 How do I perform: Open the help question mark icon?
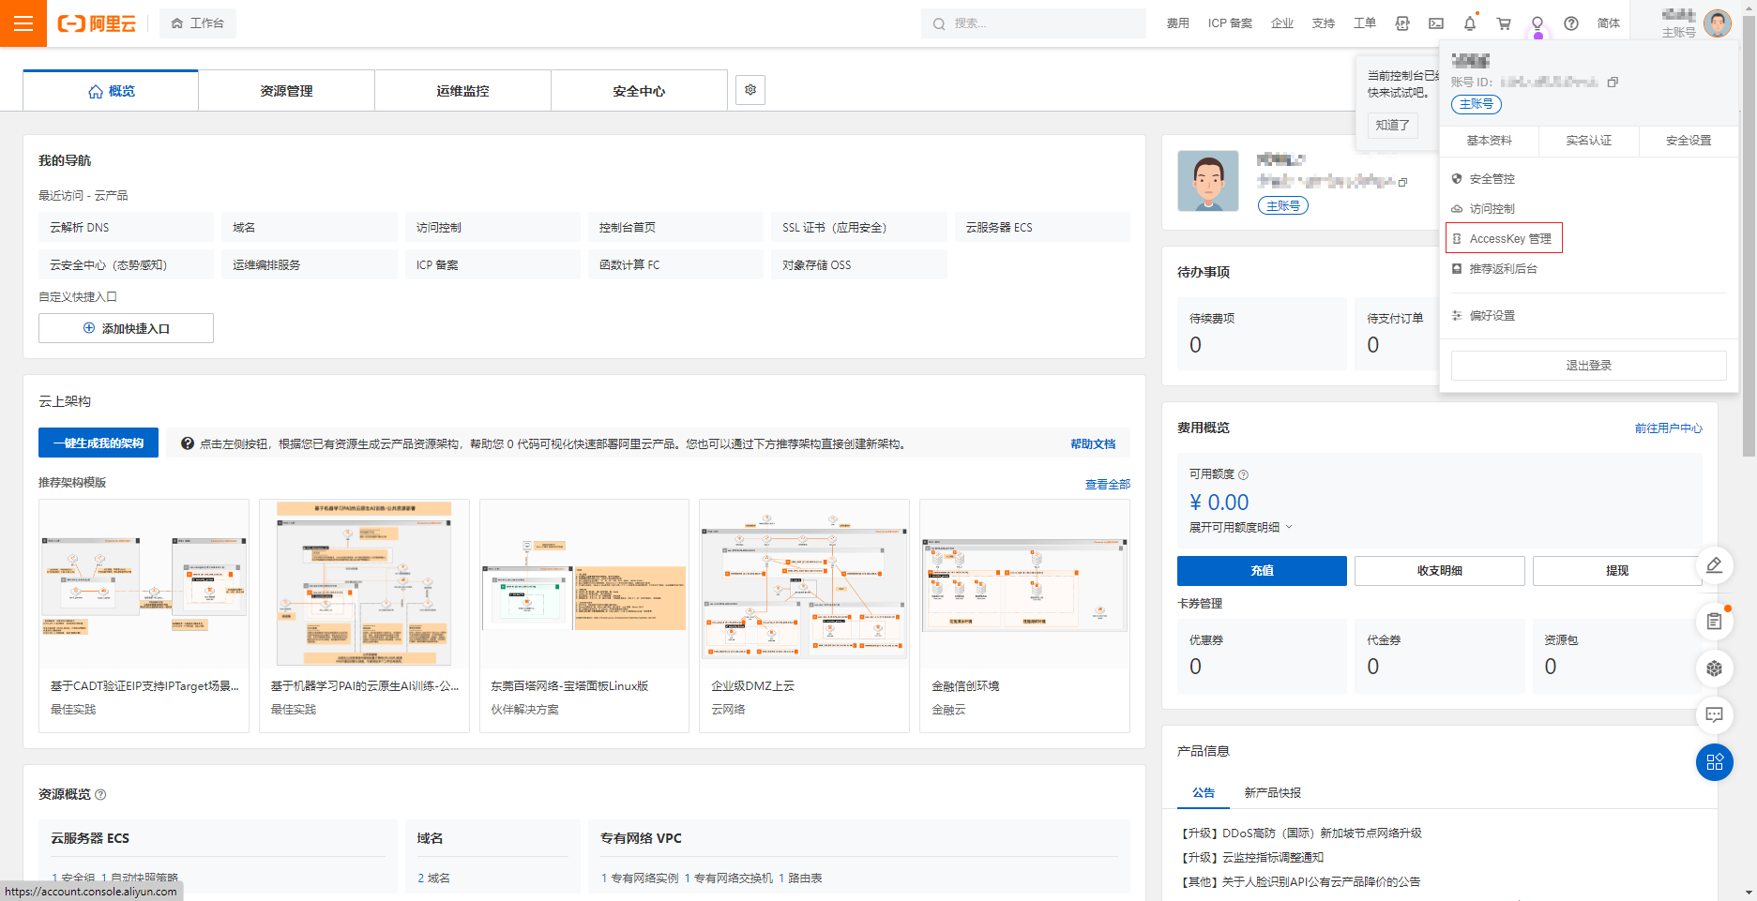(x=1571, y=23)
